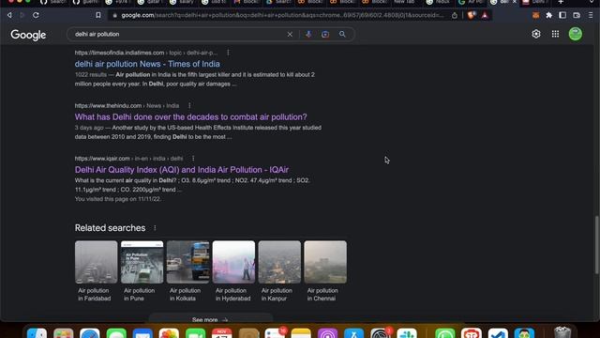The width and height of the screenshot is (600, 338).
Task: Open Air pollution in Kolkata thumbnail
Action: coord(187,262)
